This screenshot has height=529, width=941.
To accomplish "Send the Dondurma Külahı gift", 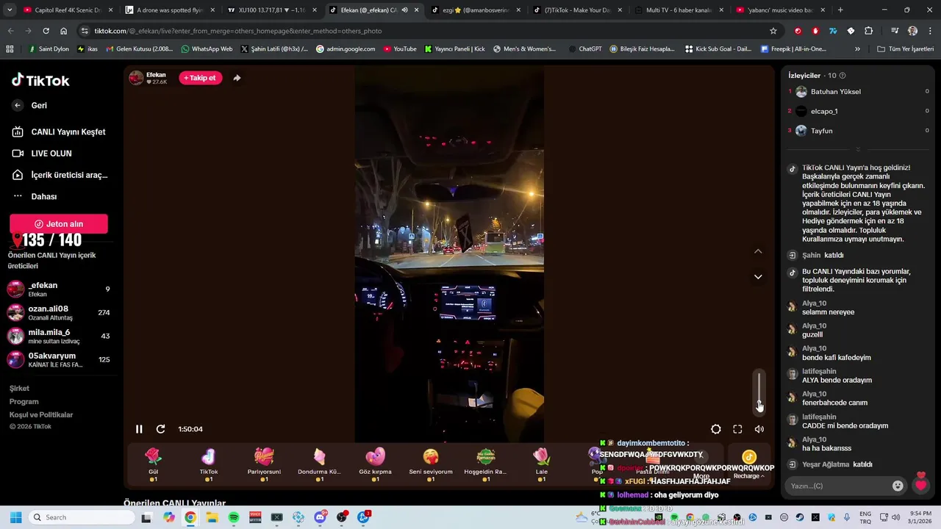I will point(319,464).
